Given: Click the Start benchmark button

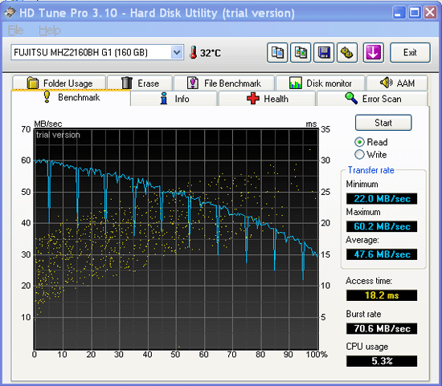Looking at the screenshot, I should tap(383, 123).
